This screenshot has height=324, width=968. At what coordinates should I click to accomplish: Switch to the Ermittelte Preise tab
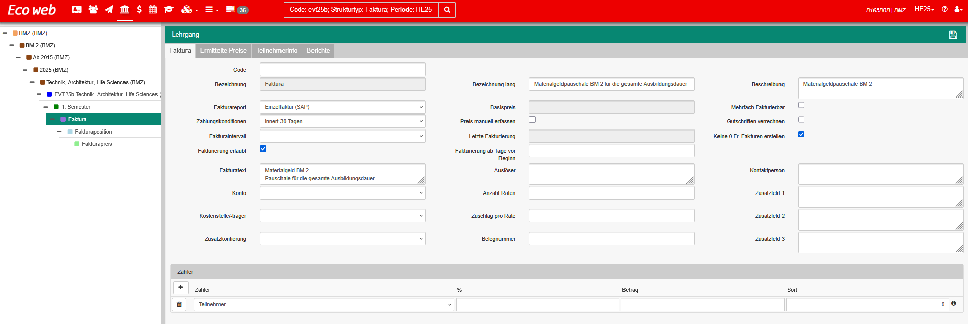pyautogui.click(x=223, y=51)
